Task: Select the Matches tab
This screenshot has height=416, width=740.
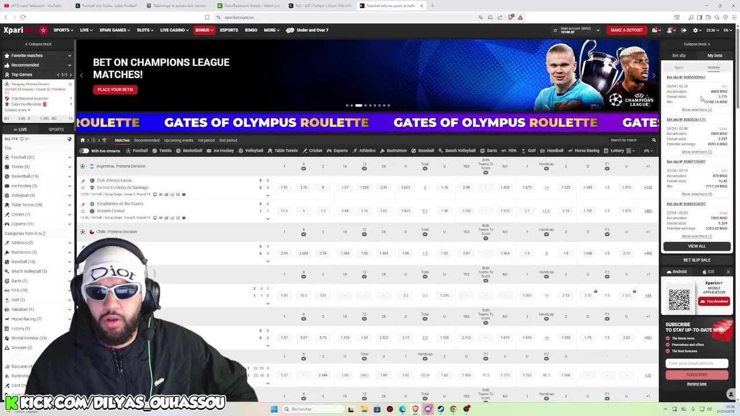Action: pos(122,140)
